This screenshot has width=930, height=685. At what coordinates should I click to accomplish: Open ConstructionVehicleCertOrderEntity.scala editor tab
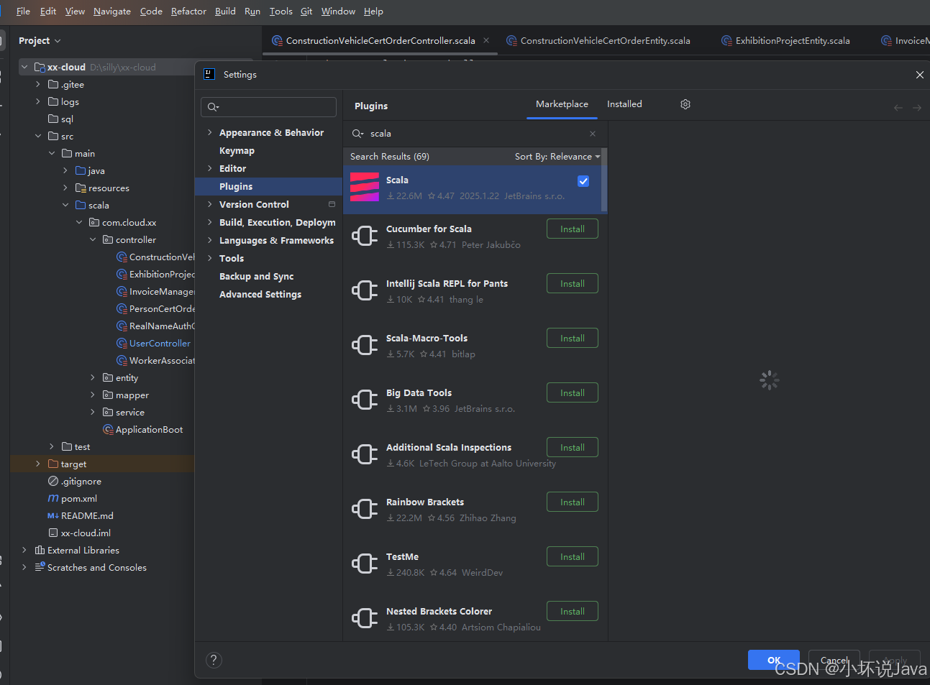(x=598, y=41)
